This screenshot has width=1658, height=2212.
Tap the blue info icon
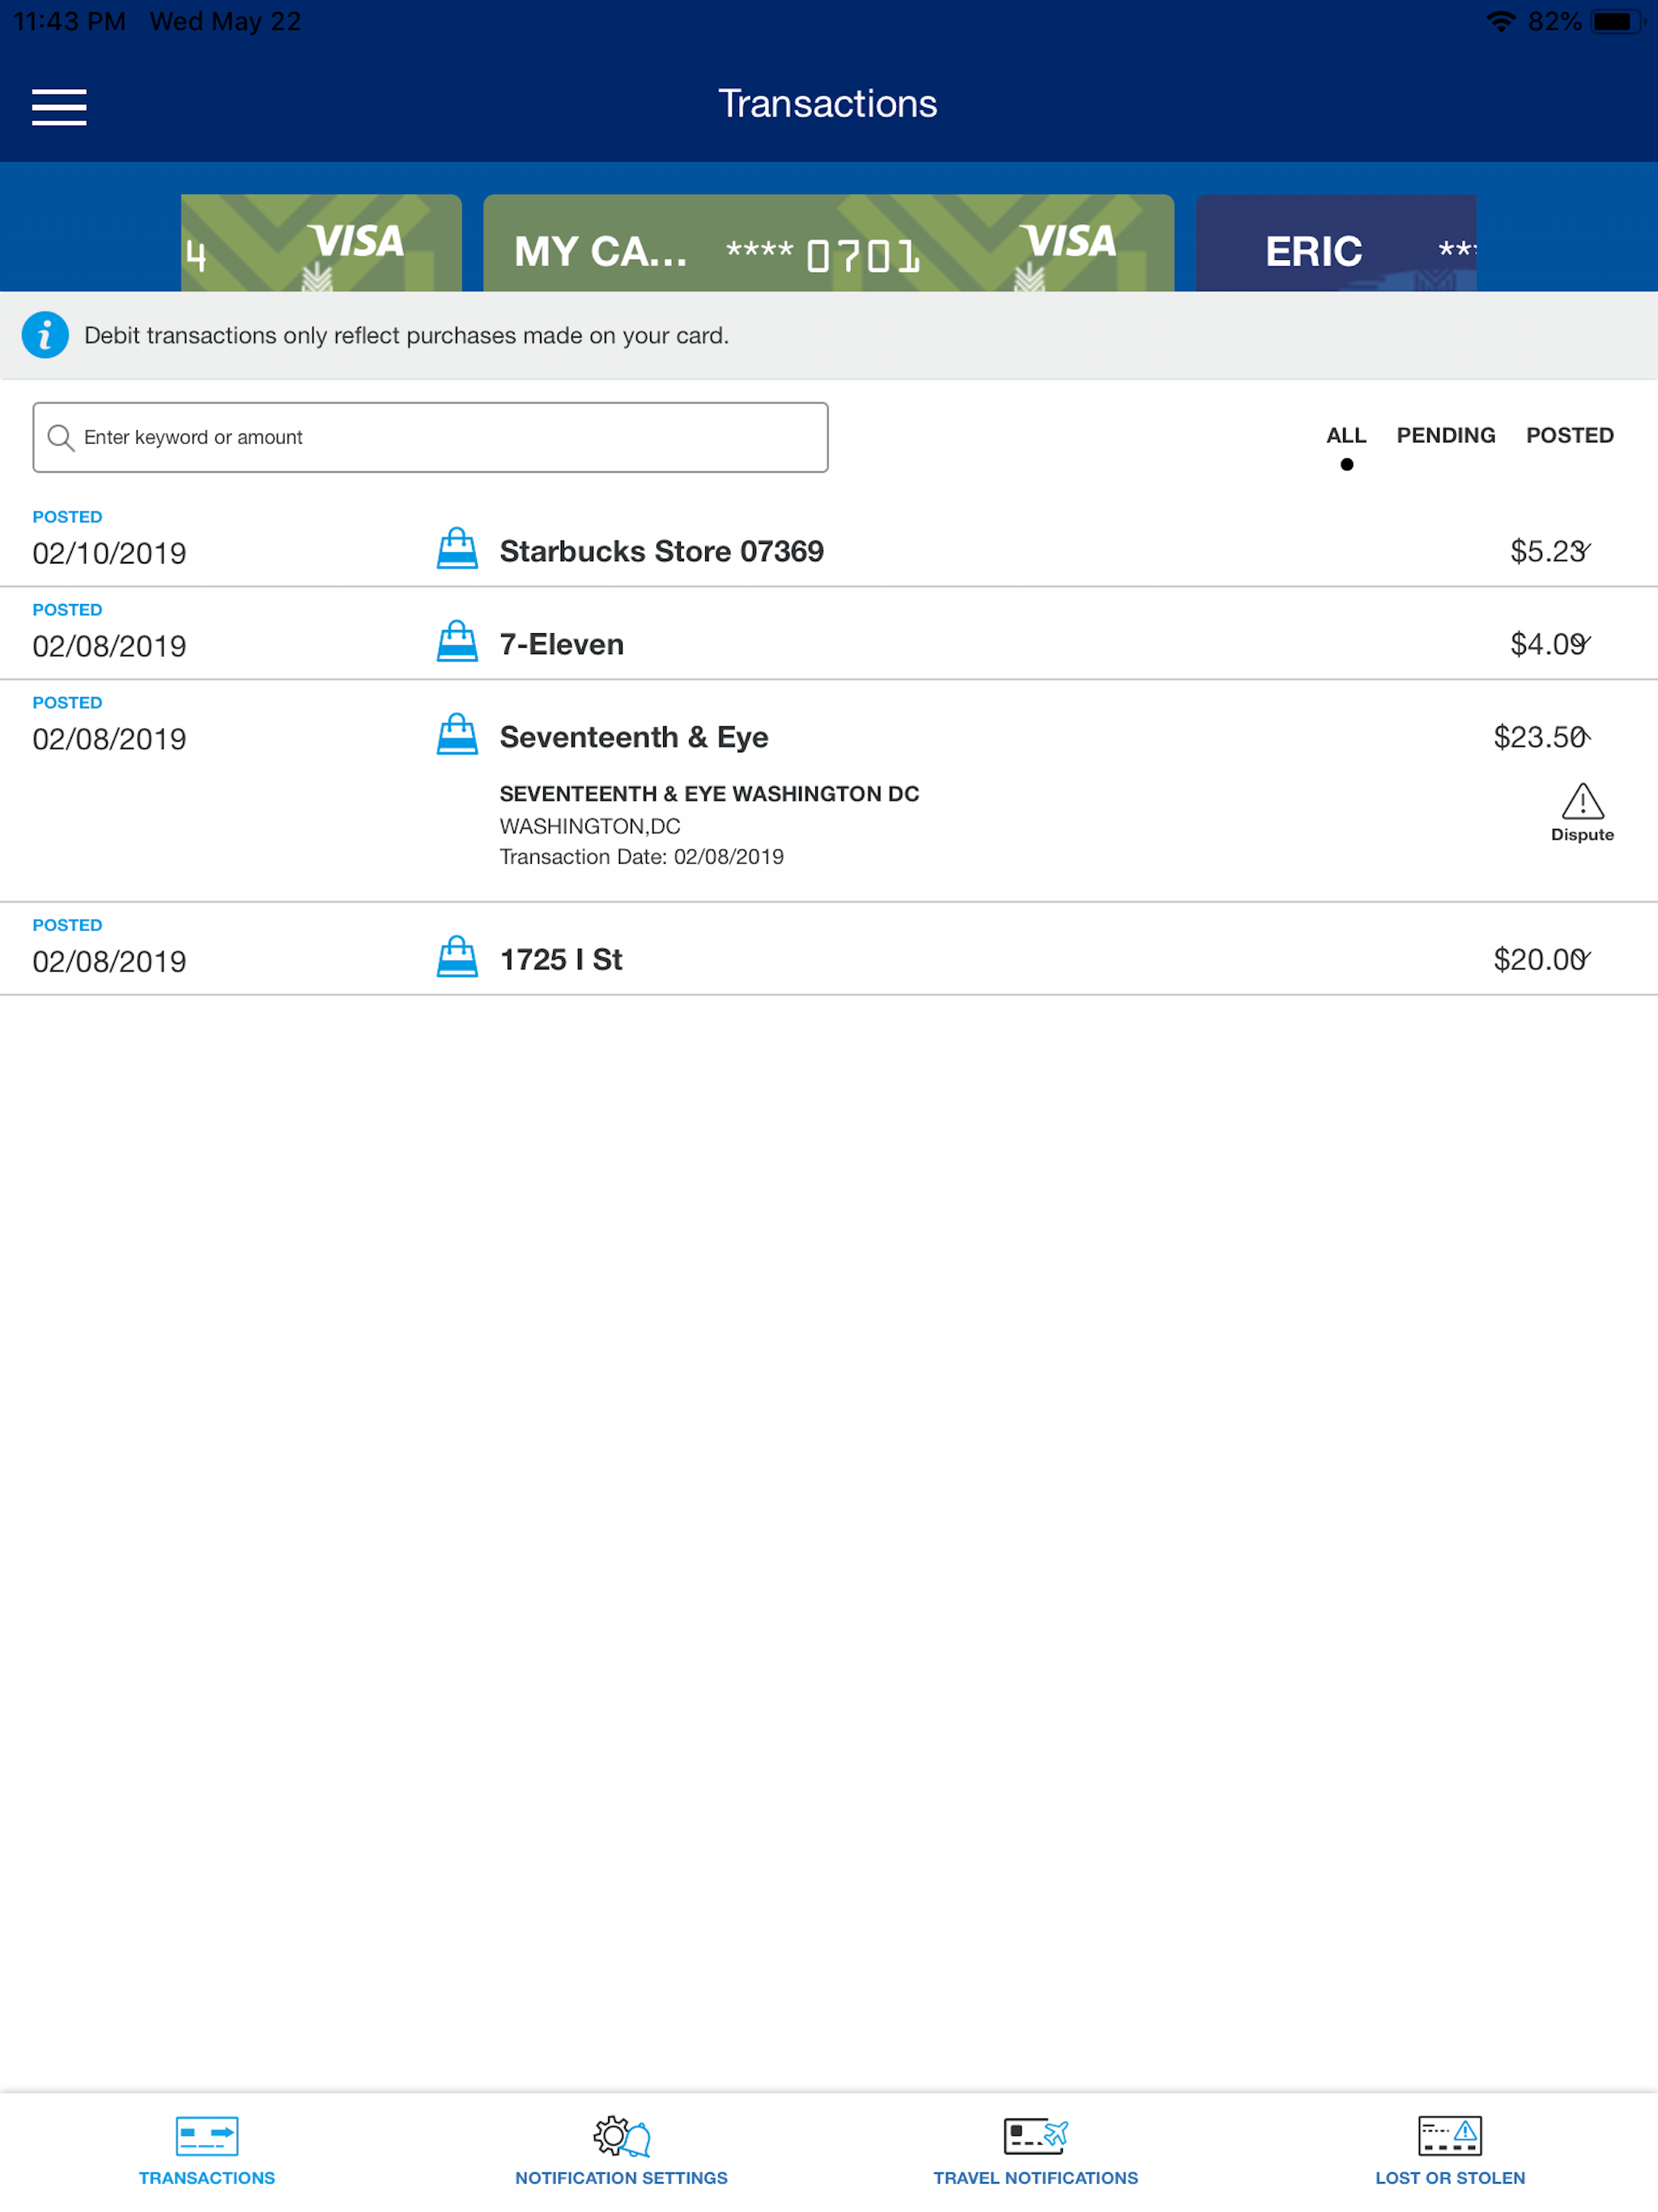pos(45,335)
